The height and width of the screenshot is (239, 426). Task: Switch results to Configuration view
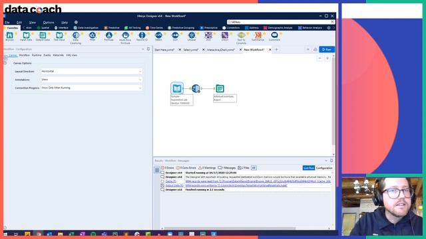(324, 168)
